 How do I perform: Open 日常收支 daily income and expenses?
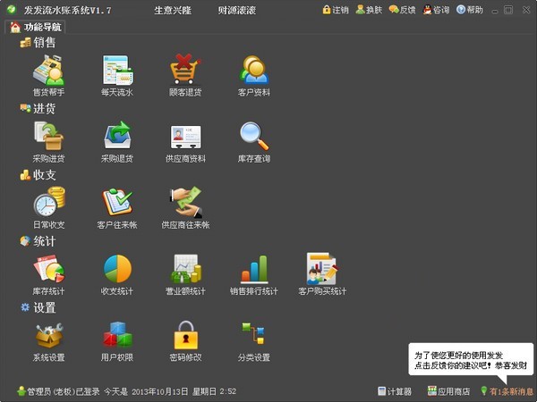(x=48, y=203)
